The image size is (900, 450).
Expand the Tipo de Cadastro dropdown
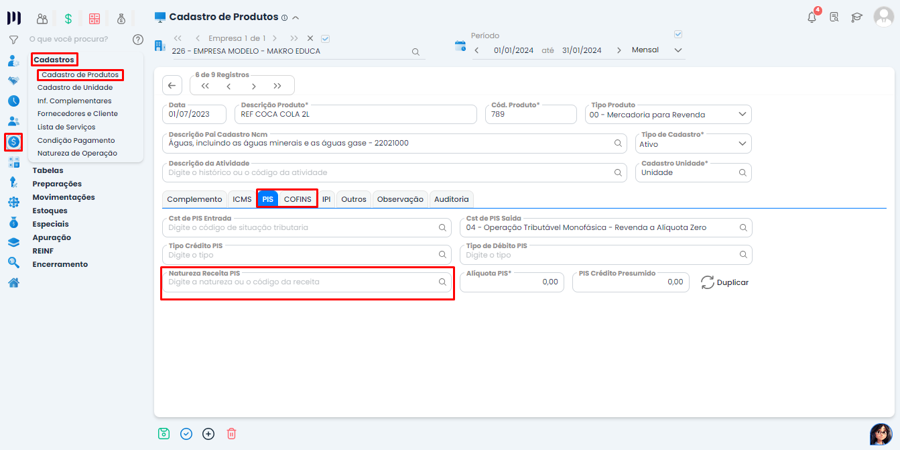click(742, 144)
